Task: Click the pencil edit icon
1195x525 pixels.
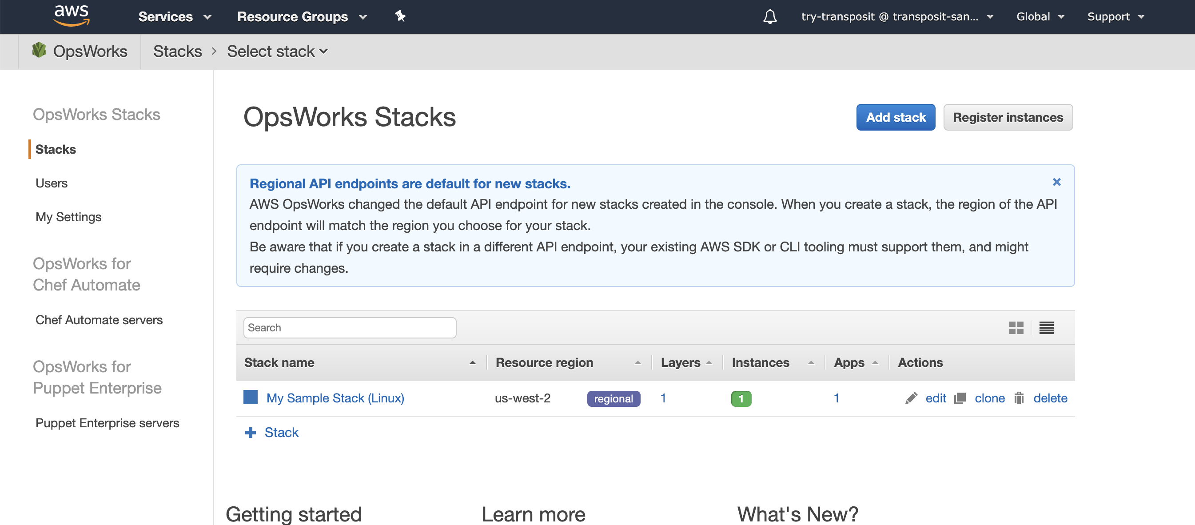Action: point(911,398)
